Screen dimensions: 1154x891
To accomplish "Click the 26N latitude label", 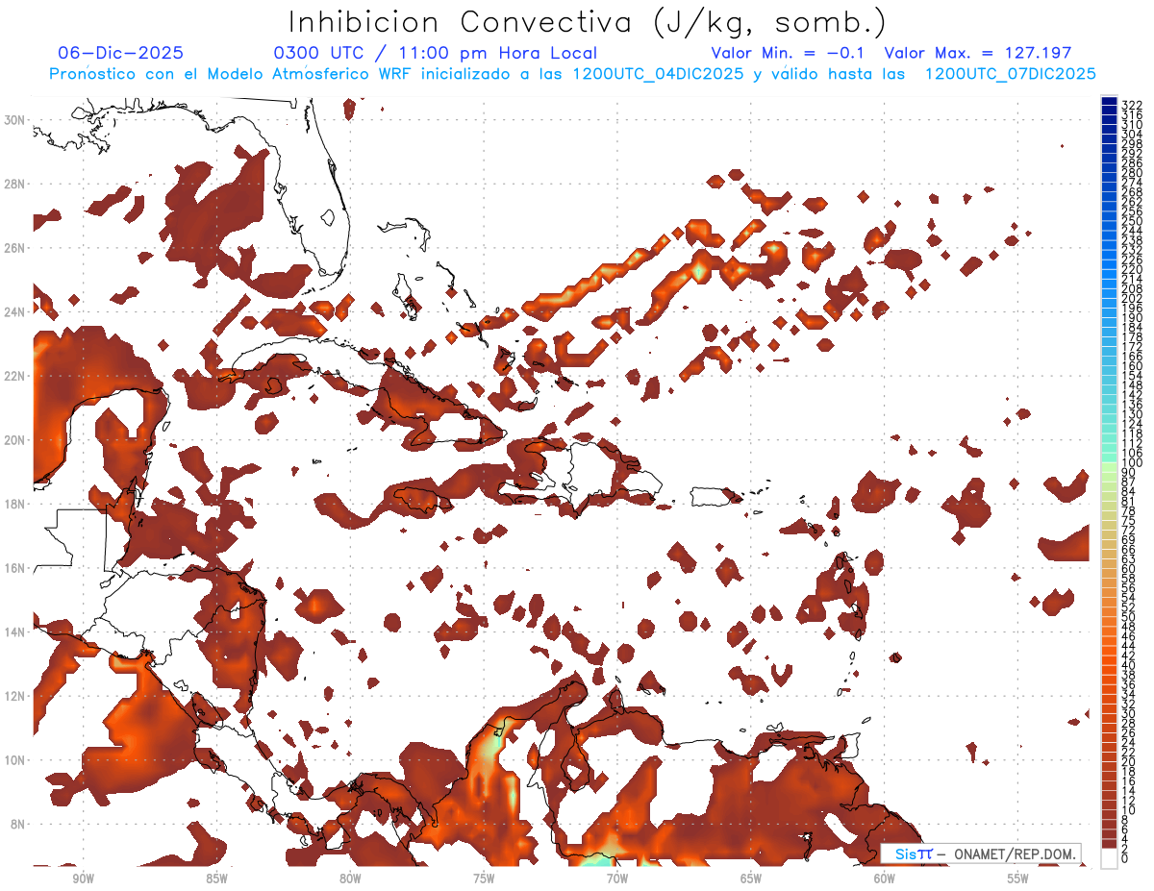I will point(15,247).
